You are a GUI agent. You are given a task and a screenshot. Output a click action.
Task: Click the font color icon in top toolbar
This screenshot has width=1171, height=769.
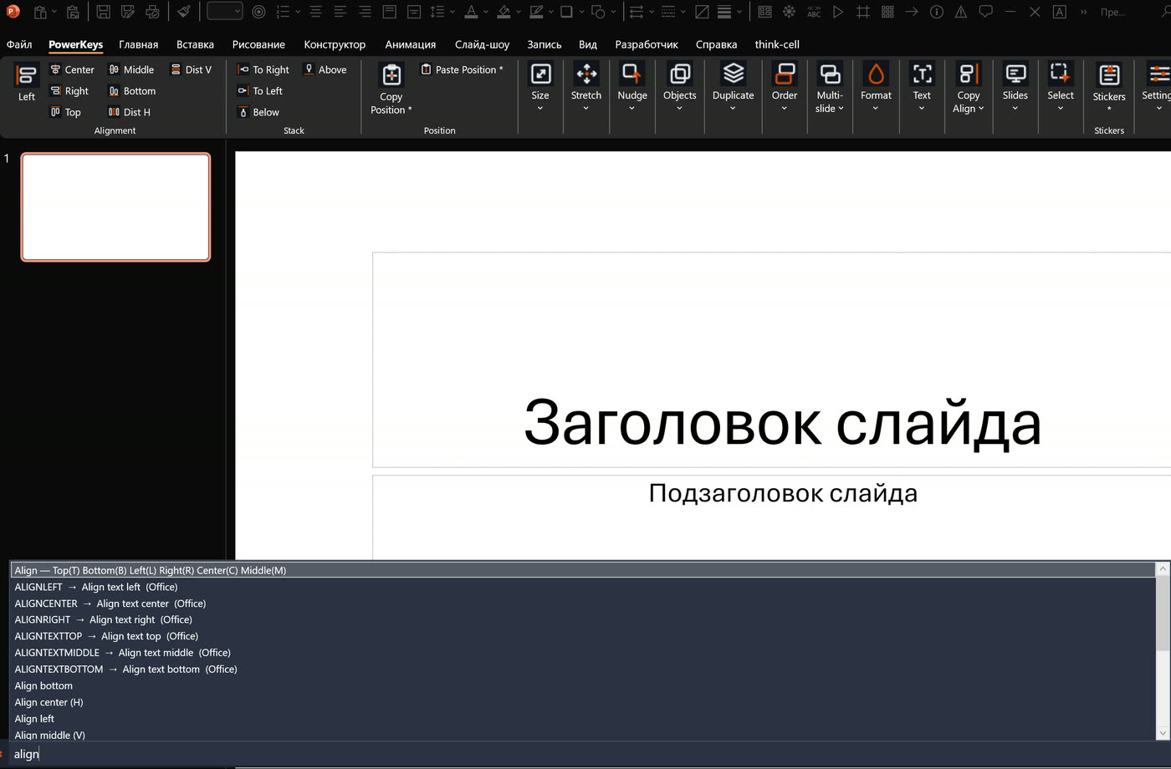click(471, 12)
